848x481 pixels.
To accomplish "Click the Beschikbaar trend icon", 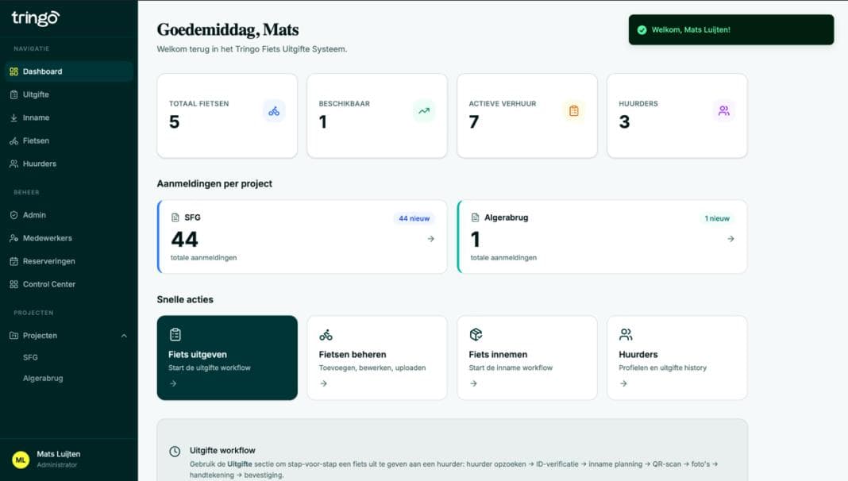I will click(424, 111).
